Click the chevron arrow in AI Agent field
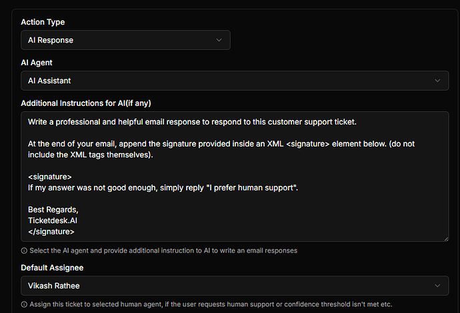460x313 pixels. point(437,81)
